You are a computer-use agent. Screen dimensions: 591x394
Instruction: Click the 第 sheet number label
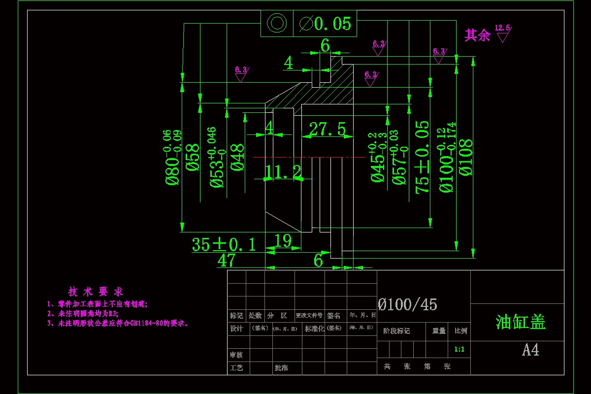click(427, 366)
